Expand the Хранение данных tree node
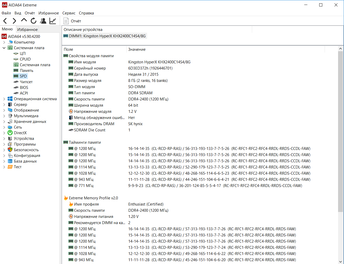Viewport: 344px width, 264px height. point(4,122)
